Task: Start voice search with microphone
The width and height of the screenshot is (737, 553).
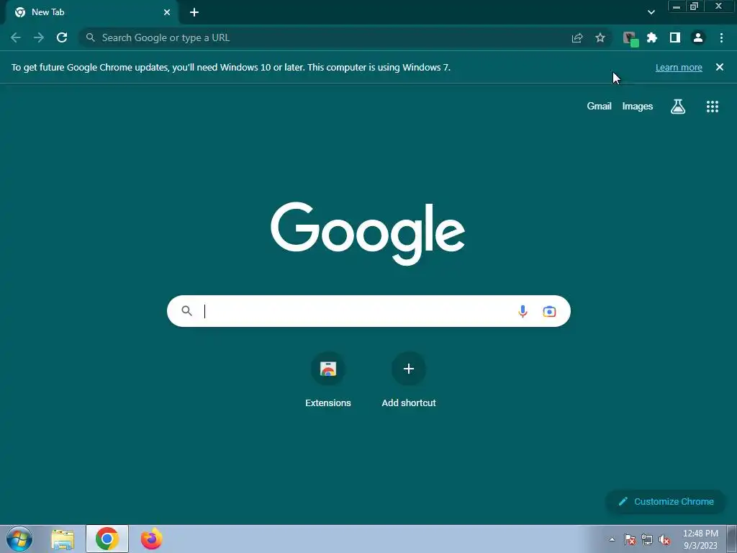Action: pos(523,311)
